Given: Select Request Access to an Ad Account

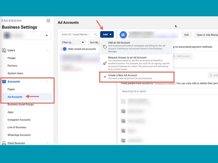Looking at the screenshot, I should click(x=137, y=63).
